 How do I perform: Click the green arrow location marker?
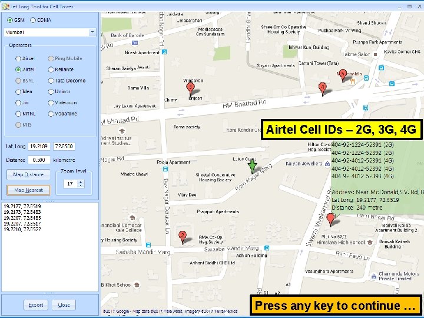coord(252,166)
